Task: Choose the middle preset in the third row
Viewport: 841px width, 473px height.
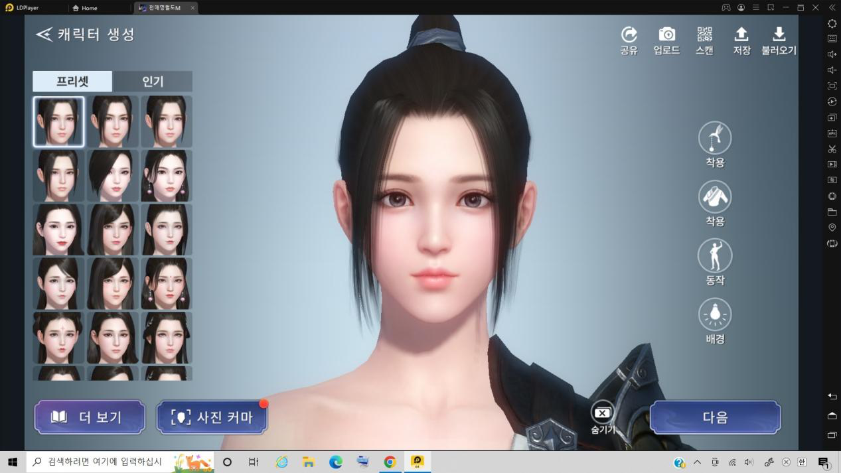Action: (113, 230)
